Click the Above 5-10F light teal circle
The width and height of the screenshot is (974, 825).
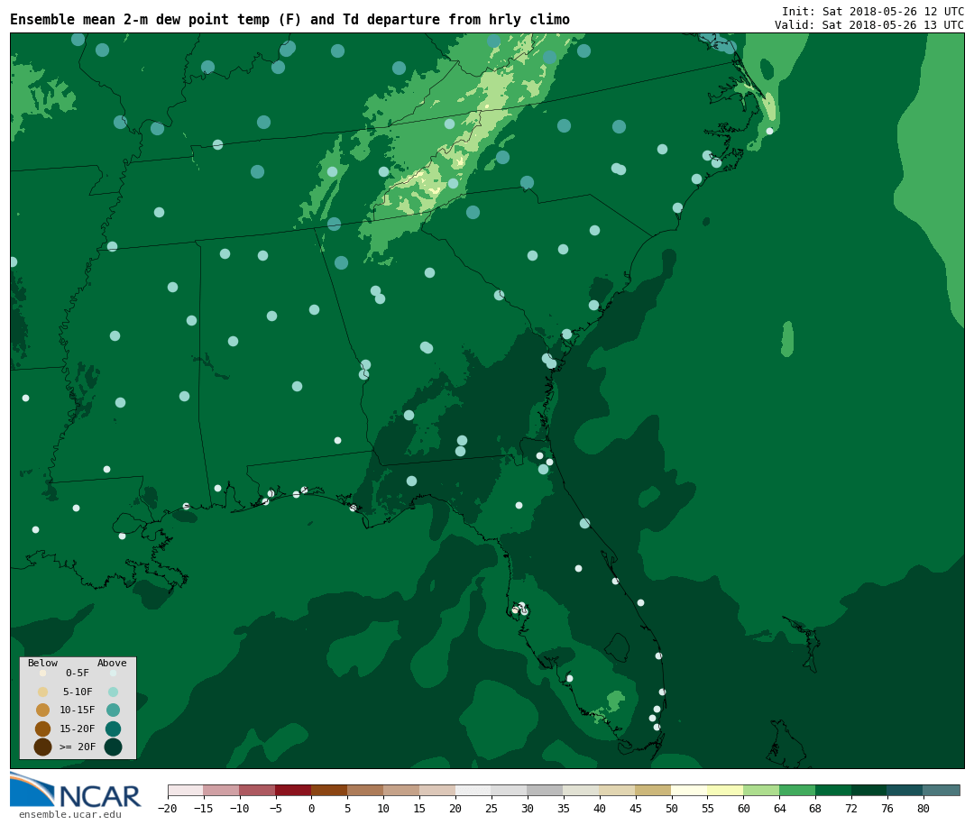coord(113,692)
